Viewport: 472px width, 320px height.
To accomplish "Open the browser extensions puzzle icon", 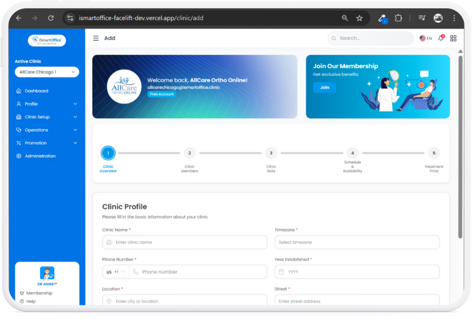I will click(x=398, y=18).
